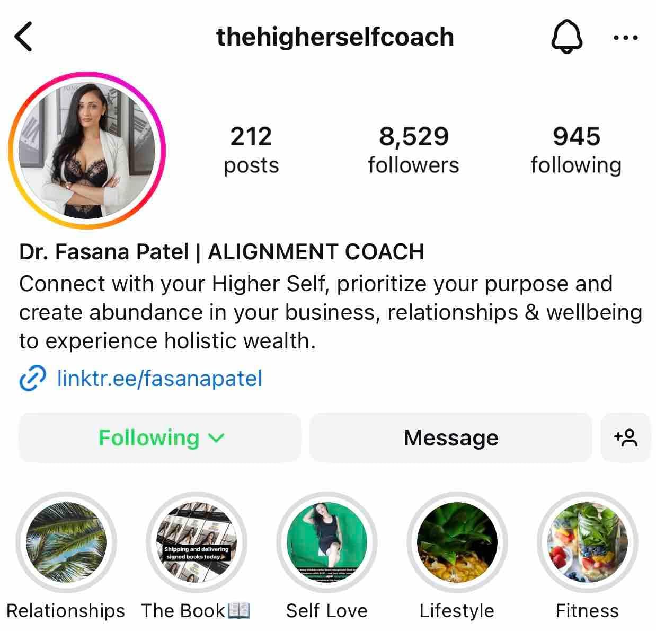
Task: Tap the Dr. Fasana Patel name heading
Action: pyautogui.click(x=104, y=251)
